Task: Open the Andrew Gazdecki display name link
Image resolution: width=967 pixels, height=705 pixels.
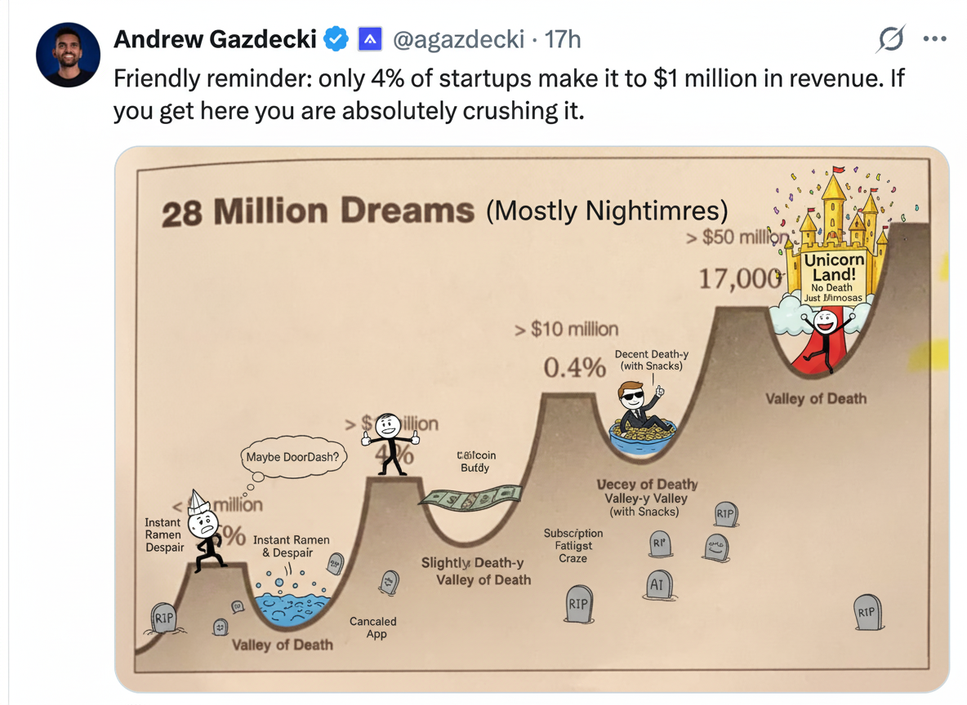Action: tap(215, 38)
